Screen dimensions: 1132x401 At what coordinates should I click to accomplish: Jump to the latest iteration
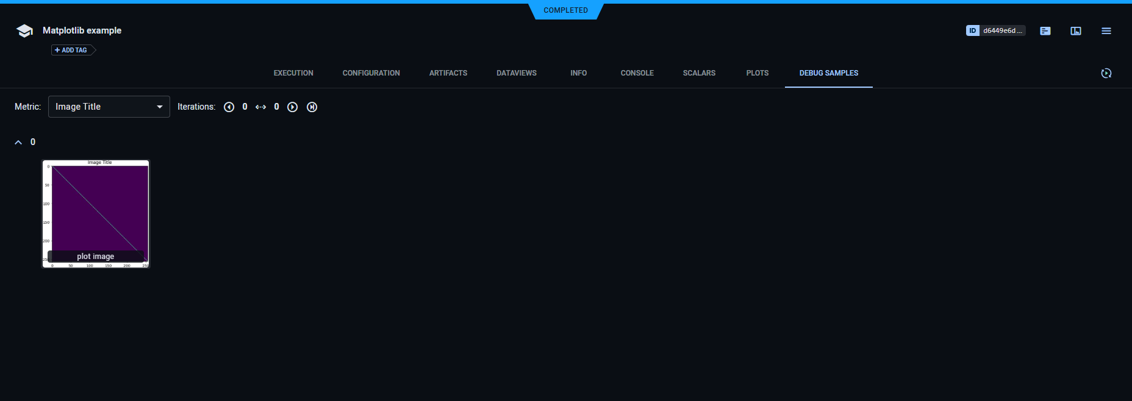point(312,107)
